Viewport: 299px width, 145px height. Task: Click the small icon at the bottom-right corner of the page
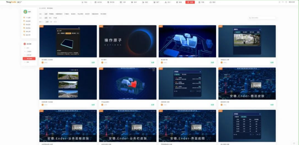coord(294,143)
